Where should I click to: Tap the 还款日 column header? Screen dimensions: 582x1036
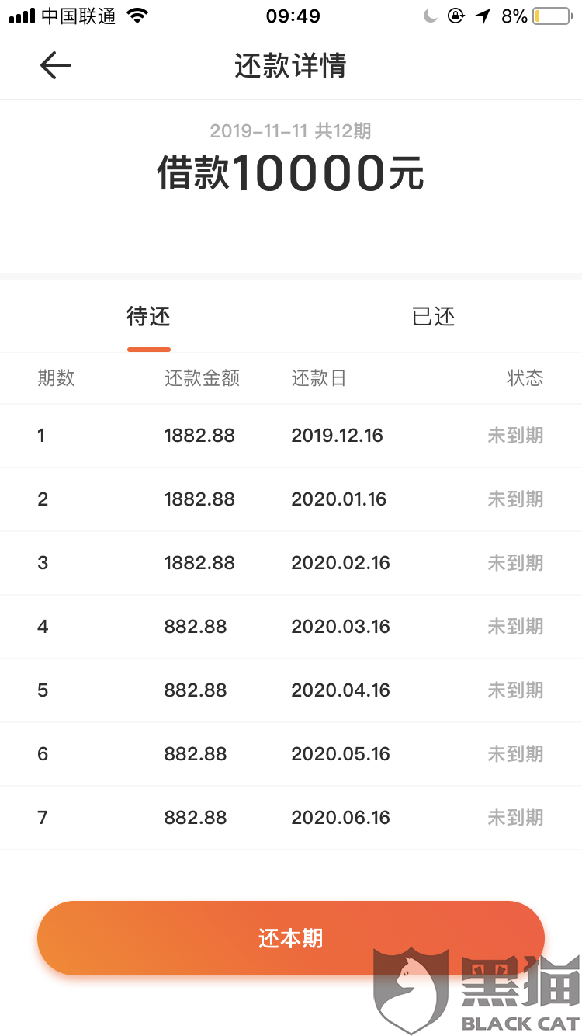319,378
